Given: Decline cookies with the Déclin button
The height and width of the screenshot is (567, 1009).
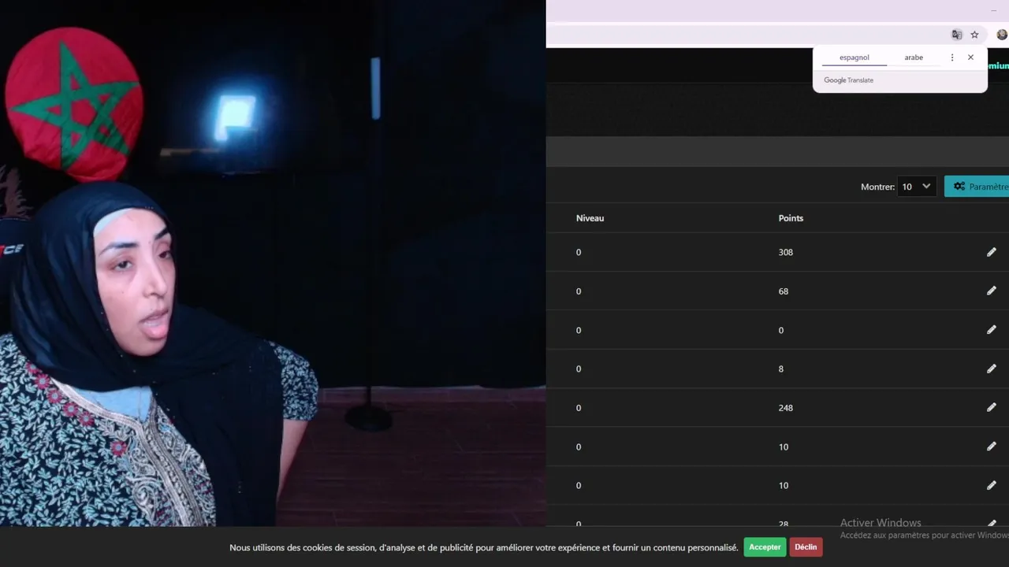Looking at the screenshot, I should pyautogui.click(x=806, y=547).
